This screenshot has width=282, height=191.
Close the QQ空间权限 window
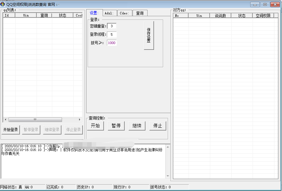[x=275, y=5]
